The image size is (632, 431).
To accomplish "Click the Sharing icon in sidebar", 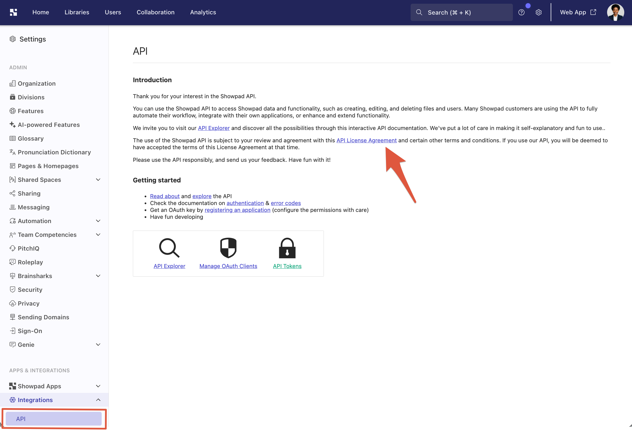I will (12, 193).
